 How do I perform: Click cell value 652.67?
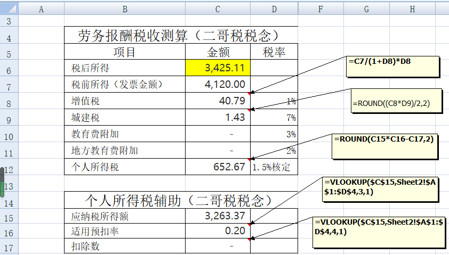pos(218,167)
